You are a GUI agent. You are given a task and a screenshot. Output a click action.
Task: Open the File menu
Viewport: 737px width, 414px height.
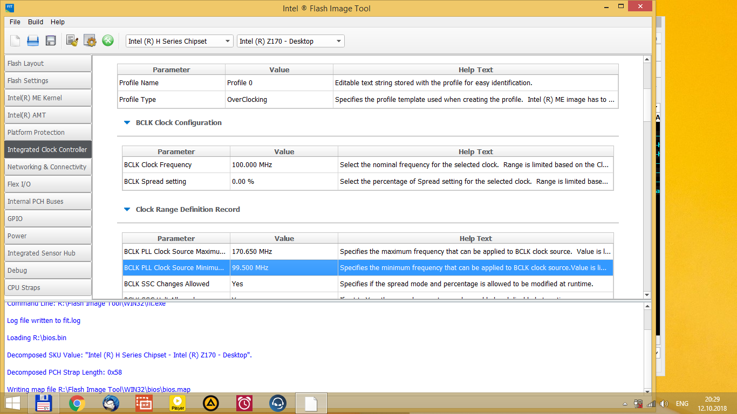pyautogui.click(x=15, y=22)
